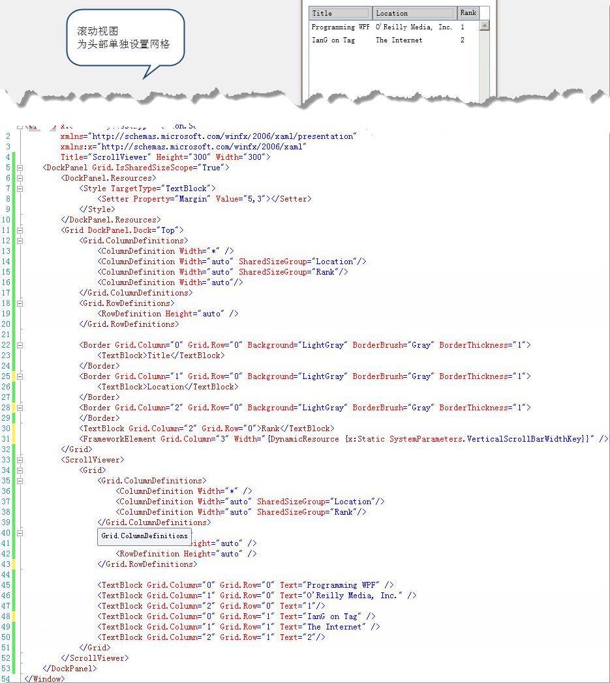Click closing </Grid.RowDefinitions> on line 43
610x683 pixels.
click(x=147, y=564)
